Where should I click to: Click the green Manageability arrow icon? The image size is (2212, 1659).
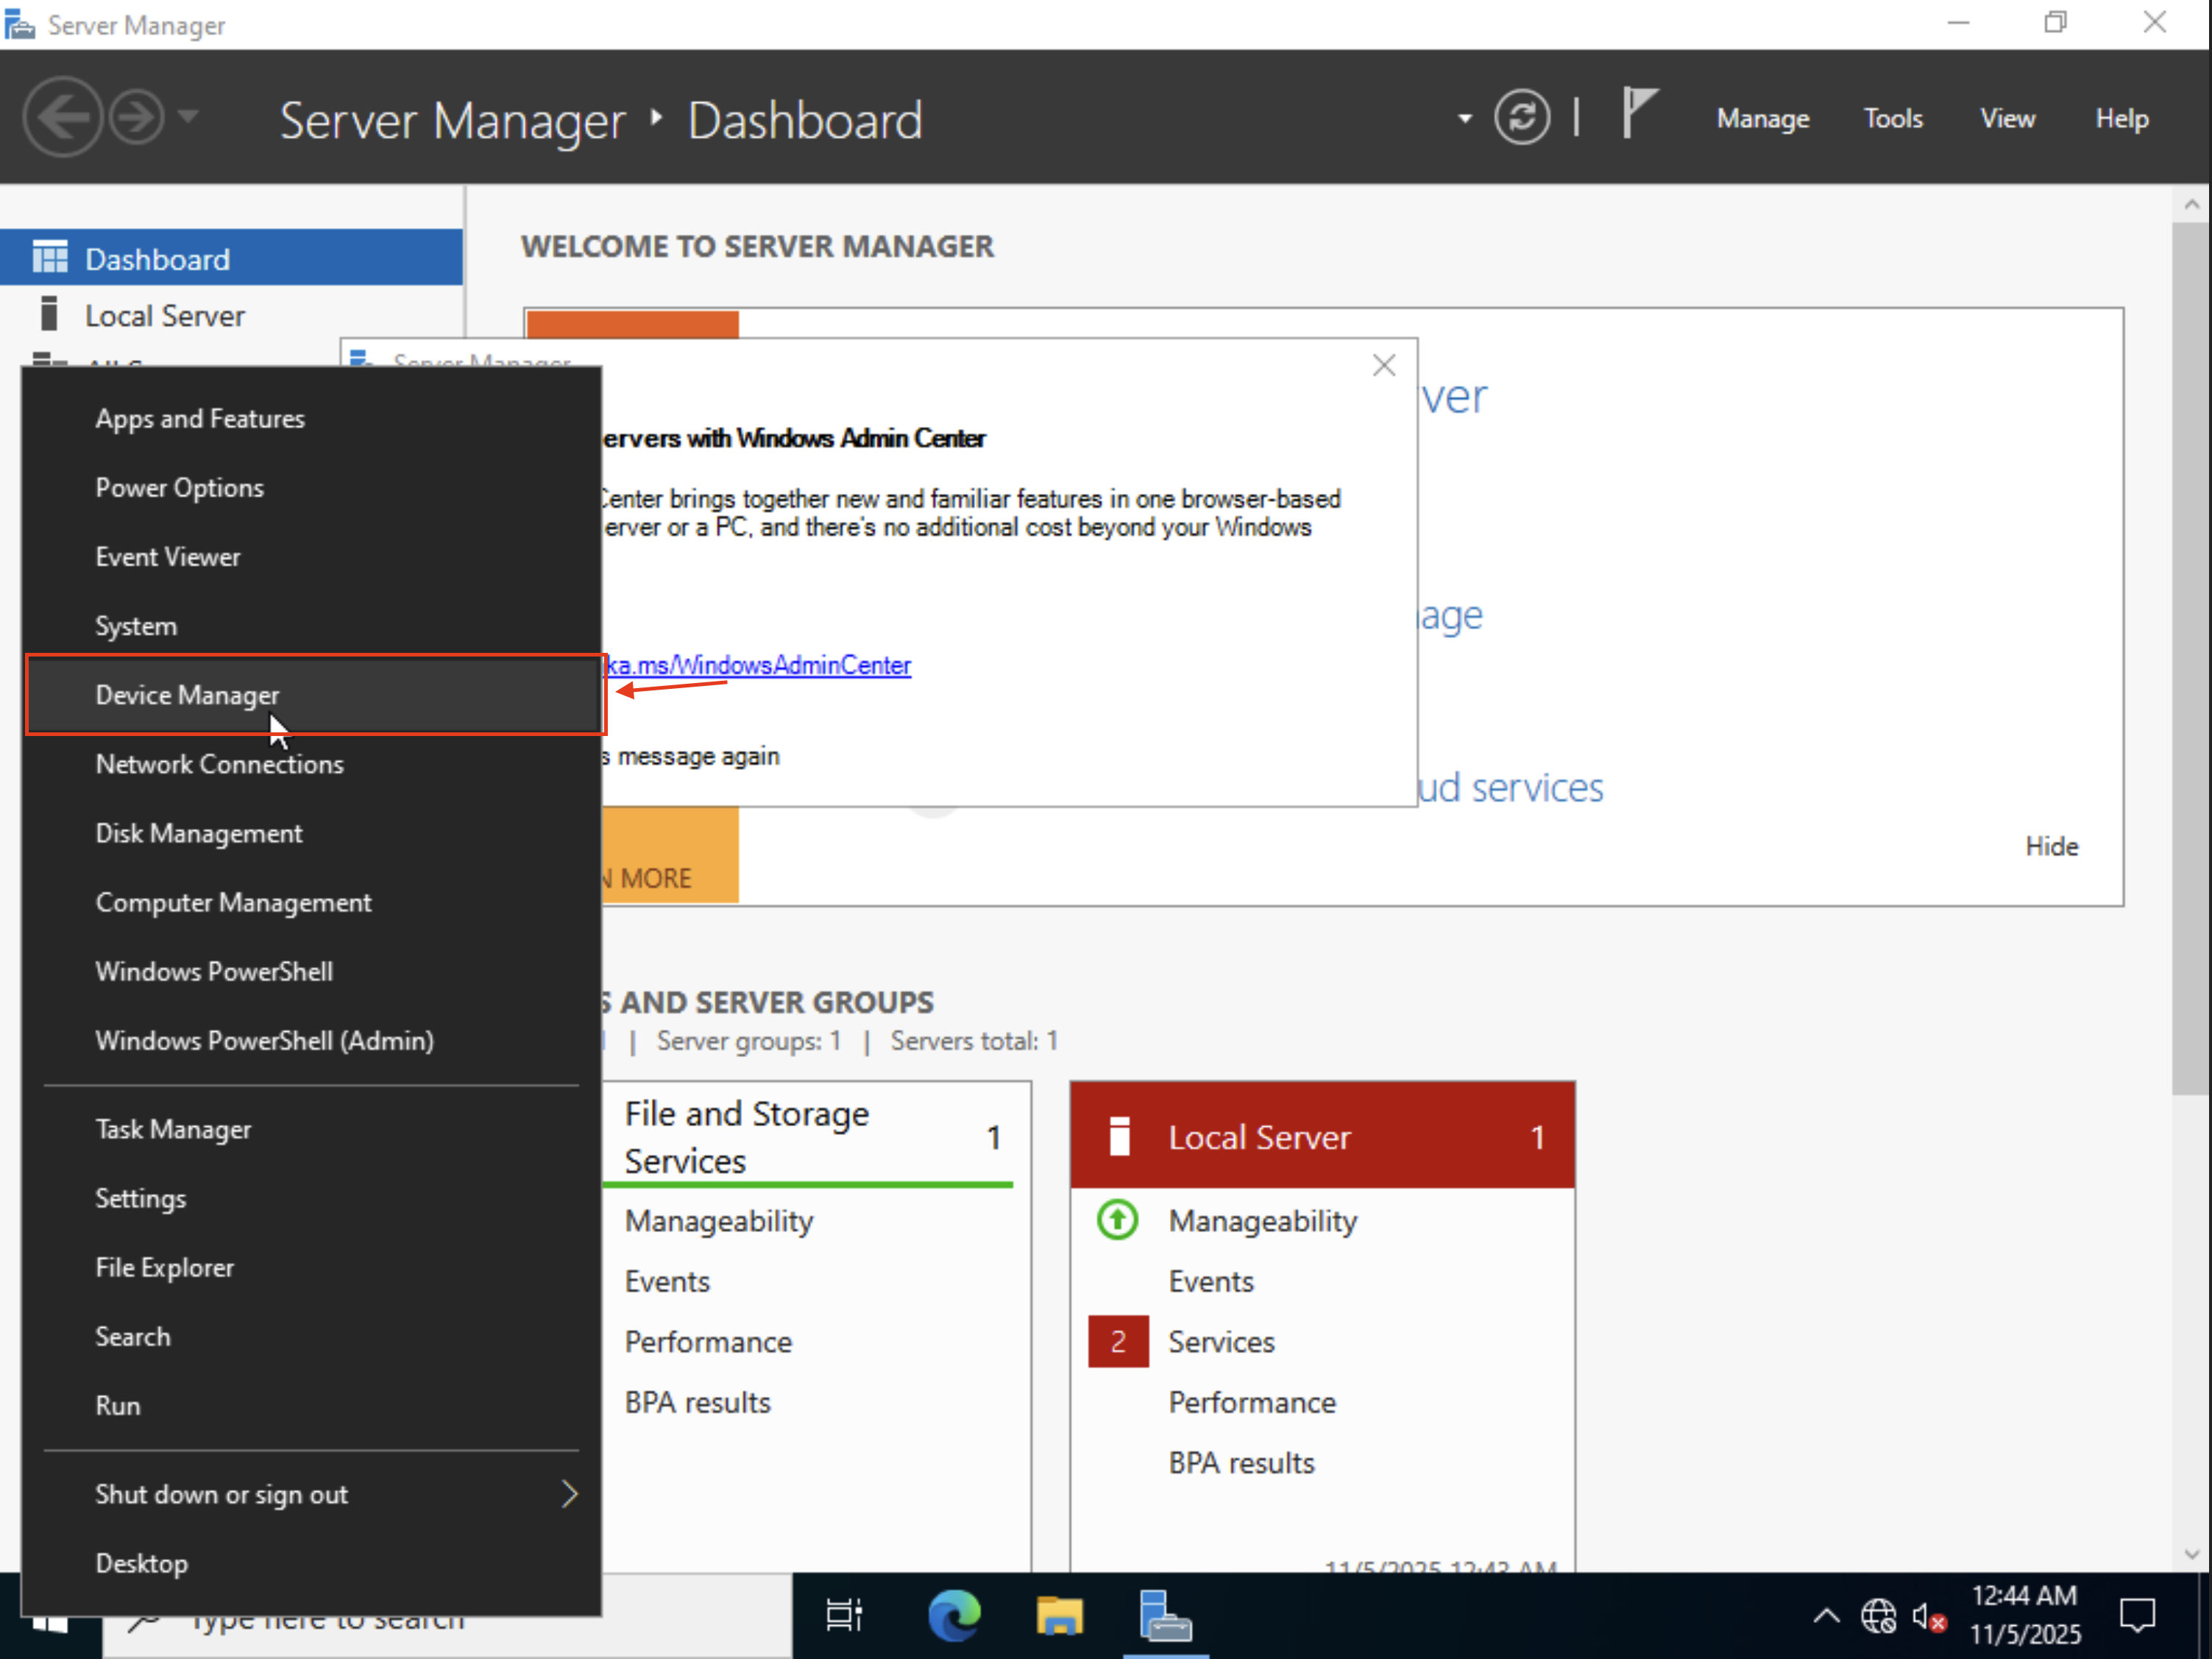(x=1116, y=1220)
